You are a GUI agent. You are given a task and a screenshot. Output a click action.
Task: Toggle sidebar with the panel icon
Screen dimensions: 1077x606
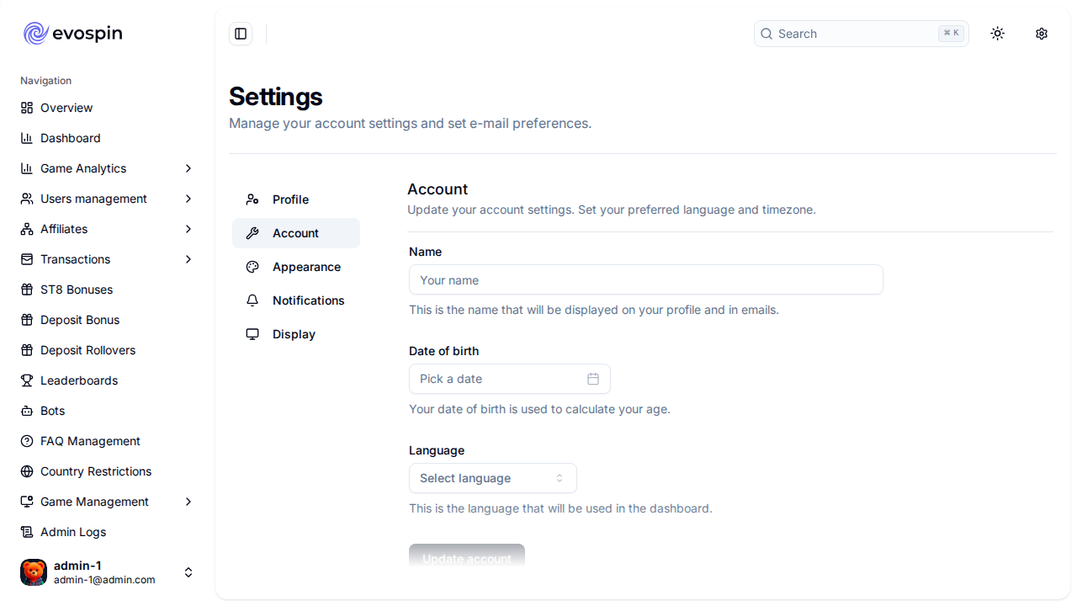pyautogui.click(x=241, y=34)
